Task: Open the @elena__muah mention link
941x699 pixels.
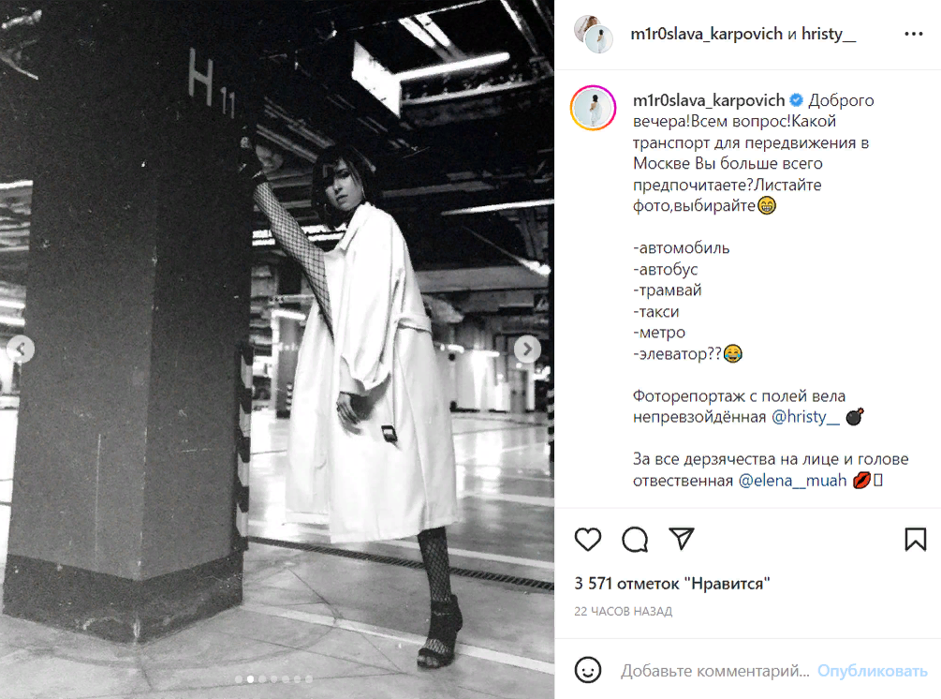Action: click(x=792, y=481)
